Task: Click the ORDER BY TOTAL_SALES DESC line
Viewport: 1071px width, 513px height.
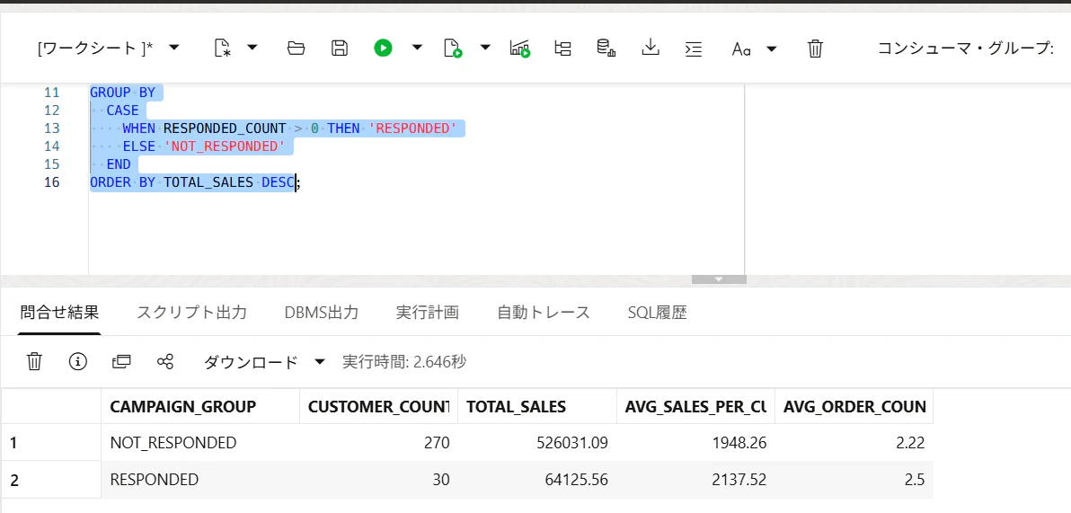Action: pyautogui.click(x=195, y=181)
